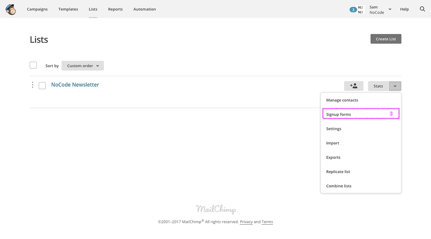Click the Create List button

386,39
